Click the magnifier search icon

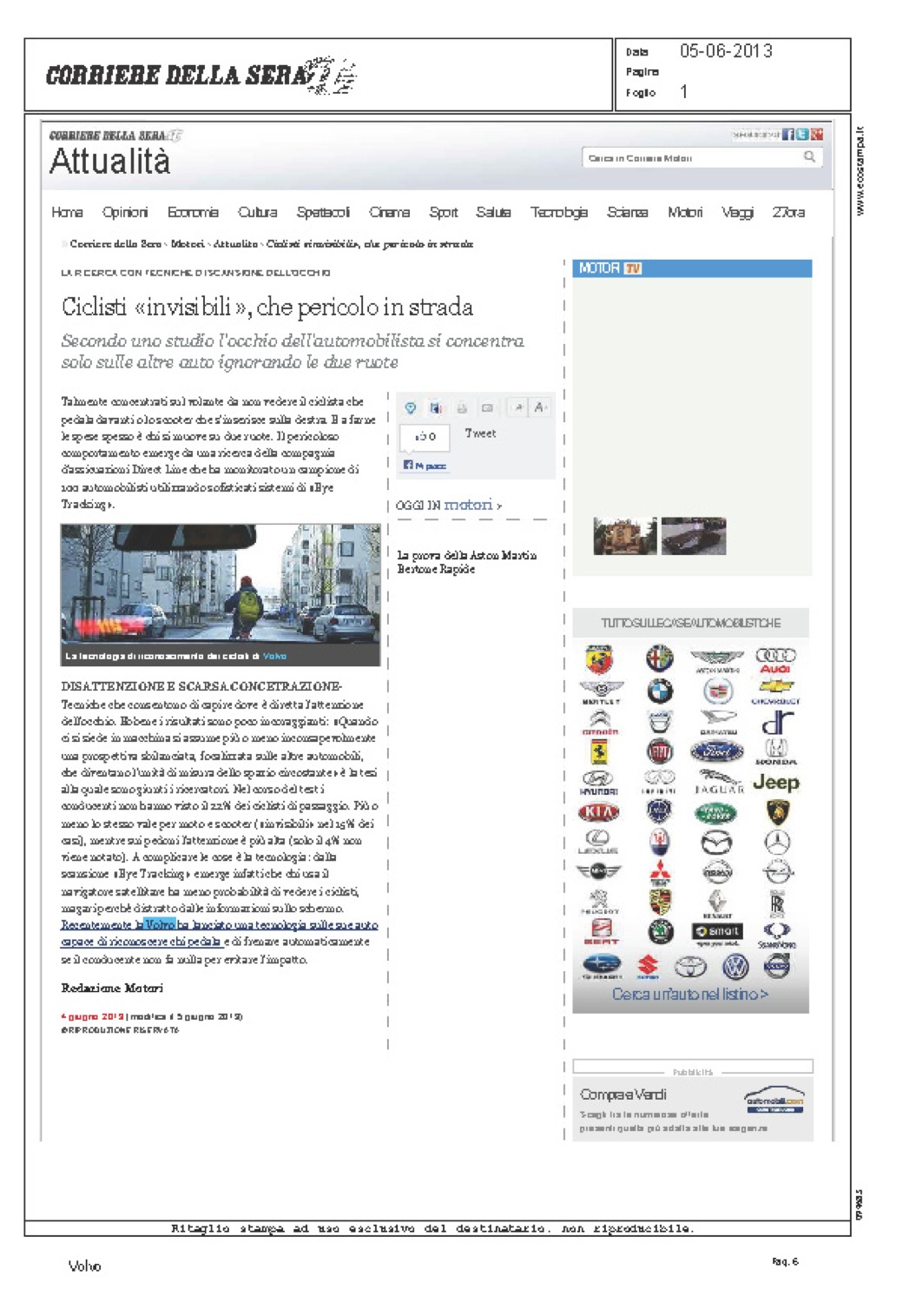pyautogui.click(x=809, y=157)
